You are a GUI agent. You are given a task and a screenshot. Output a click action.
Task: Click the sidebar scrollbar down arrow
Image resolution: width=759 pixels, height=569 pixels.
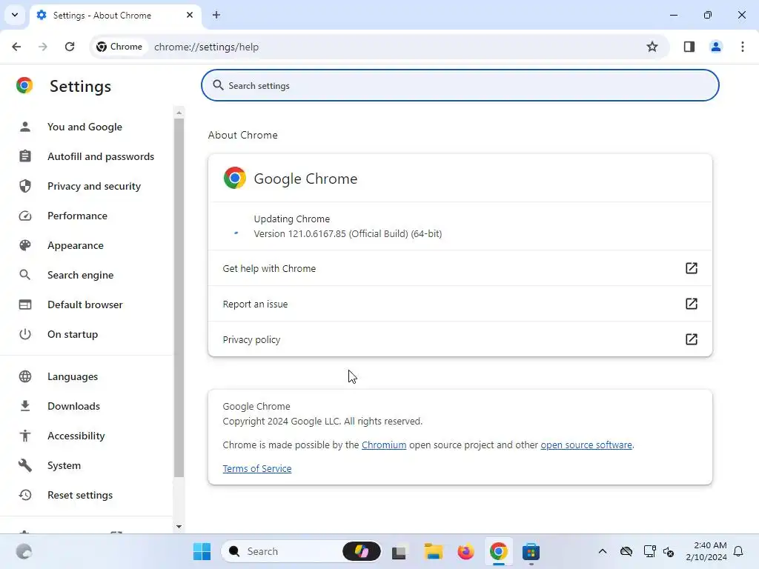pyautogui.click(x=179, y=527)
